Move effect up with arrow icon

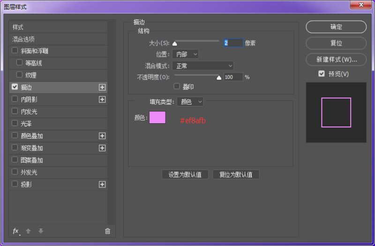[x=29, y=231]
